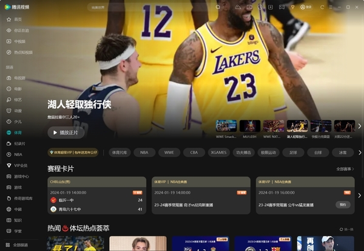
Task: Select the WWE NXT carousel thumbnail
Action: 274,126
